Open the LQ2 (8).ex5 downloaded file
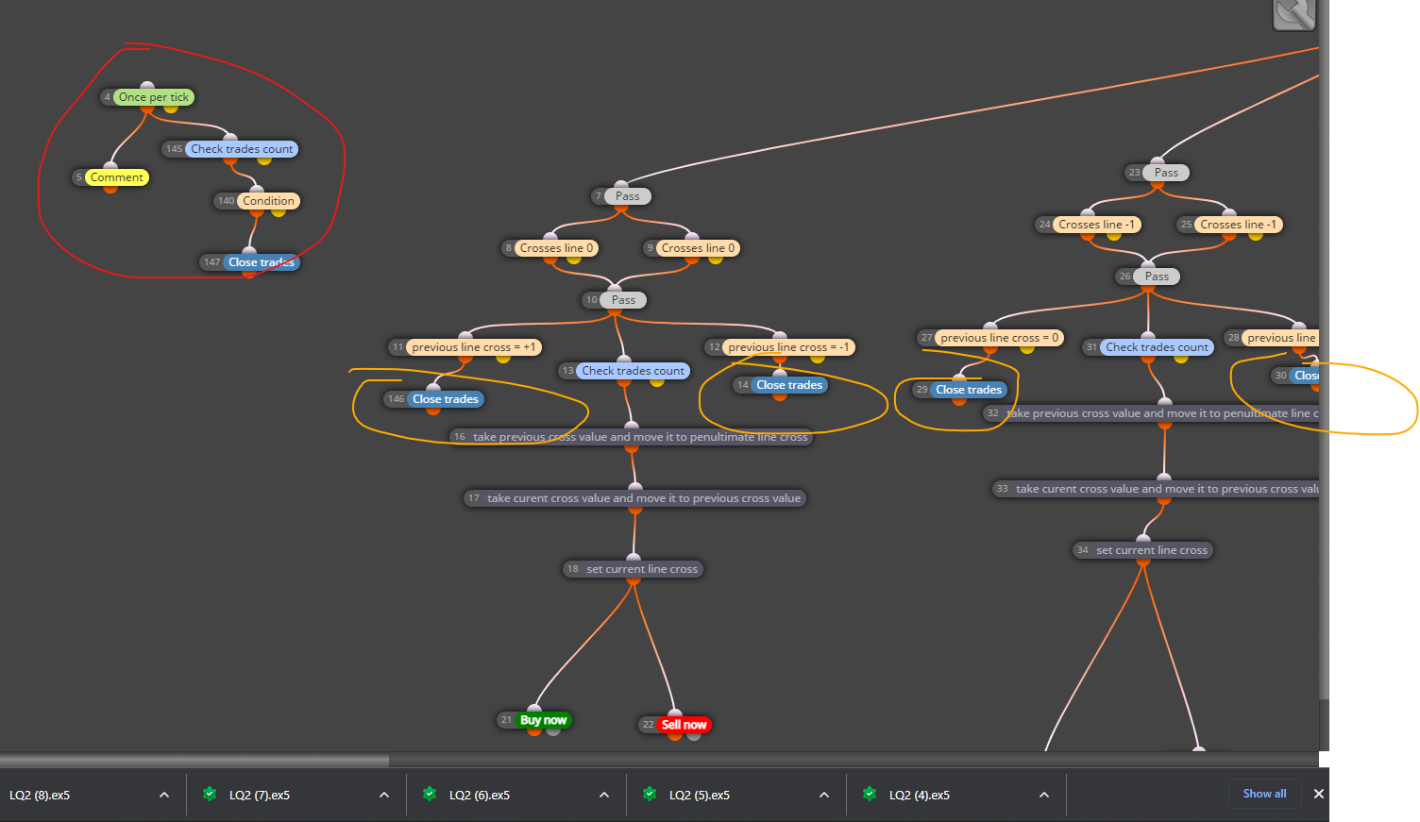This screenshot has width=1420, height=822. tap(40, 796)
